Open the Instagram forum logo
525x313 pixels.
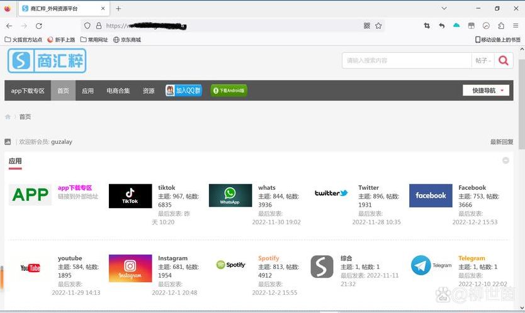click(130, 268)
